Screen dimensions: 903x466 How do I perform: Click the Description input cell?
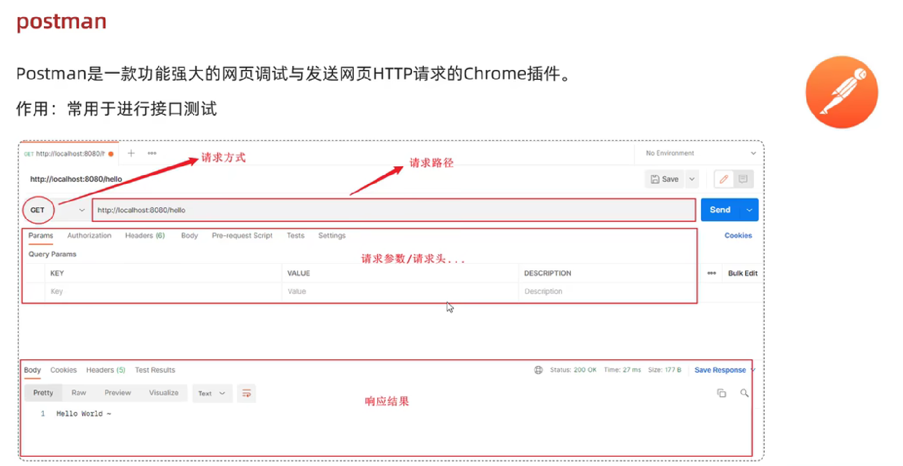point(608,292)
